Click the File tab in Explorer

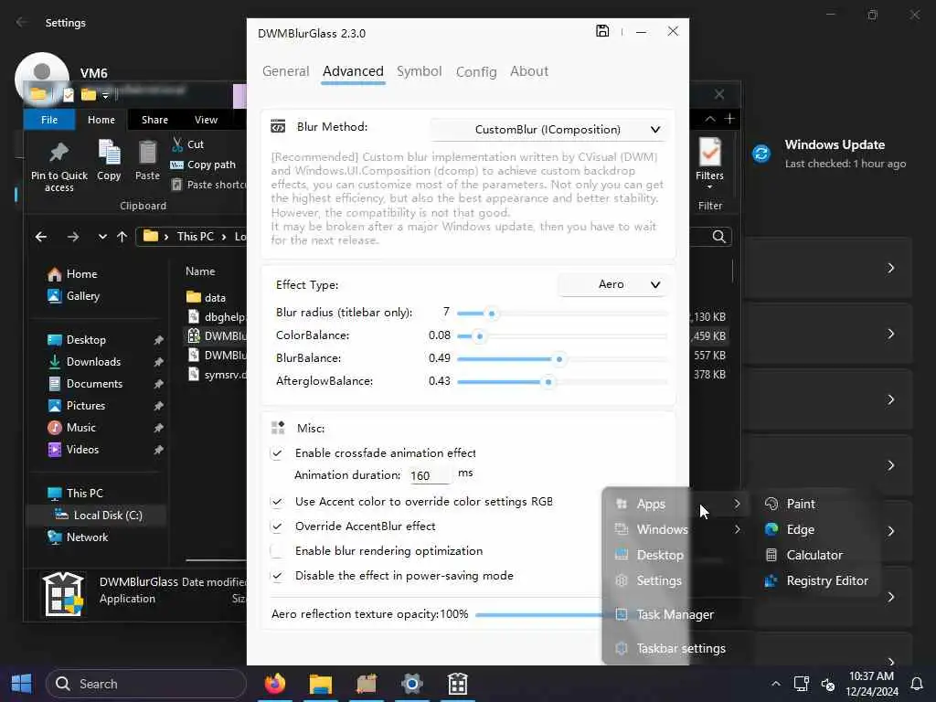coord(49,120)
